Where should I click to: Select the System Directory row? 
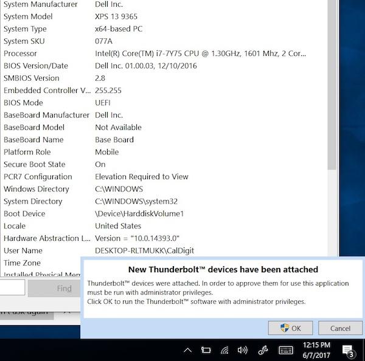(164, 201)
